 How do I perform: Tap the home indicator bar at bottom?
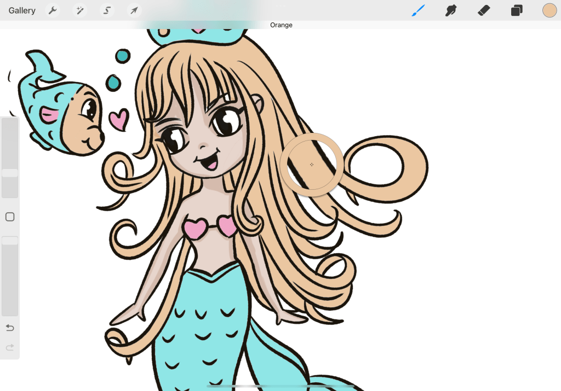click(x=280, y=386)
